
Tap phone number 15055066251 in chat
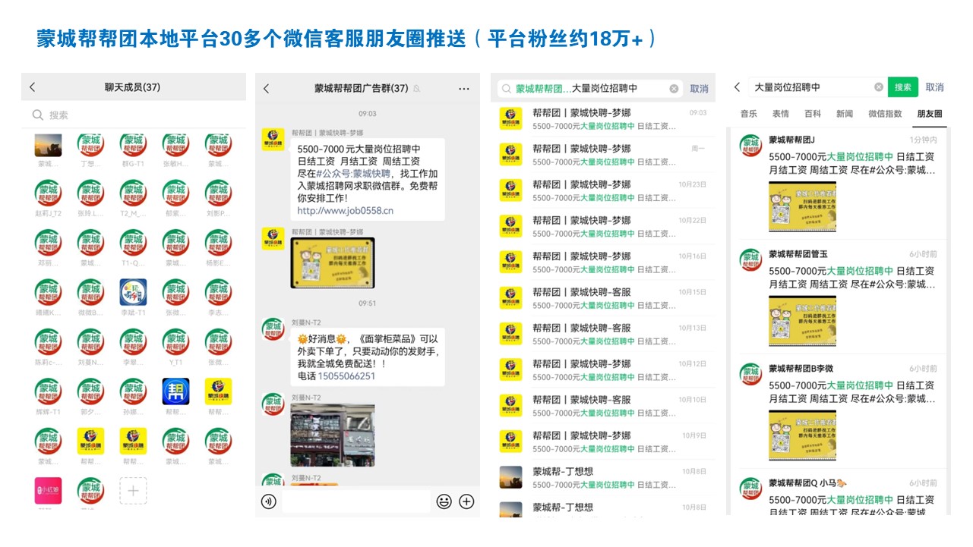point(347,376)
